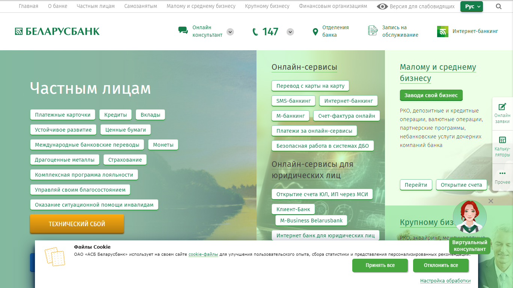Click the eye icon for visually impaired version
Image resolution: width=513 pixels, height=288 pixels.
click(x=382, y=6)
